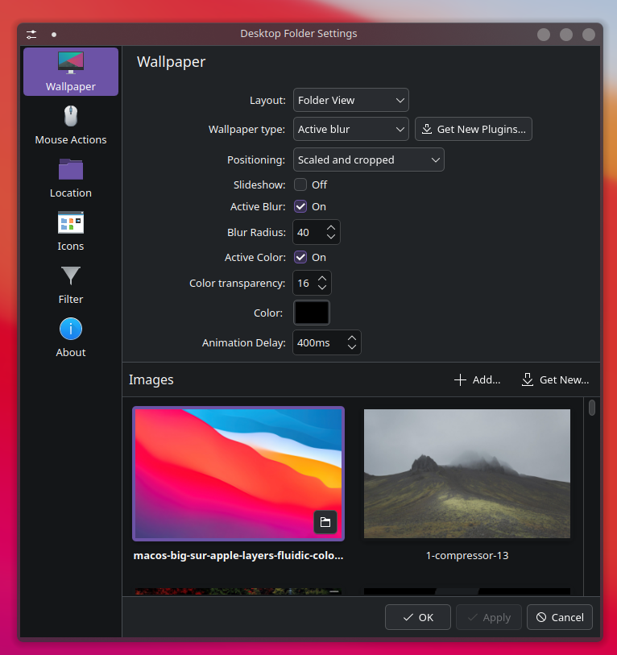Click the pin dot icon in title bar
This screenshot has width=617, height=655.
(54, 35)
